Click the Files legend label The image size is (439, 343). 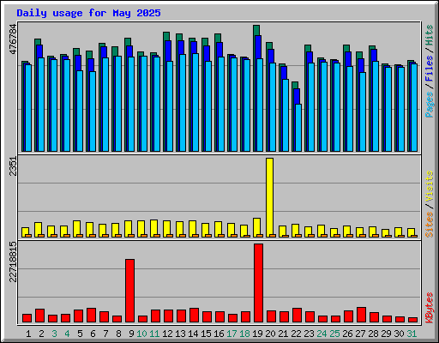pyautogui.click(x=430, y=69)
